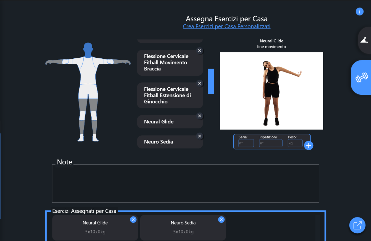371x241 pixels.
Task: Delete assigned Neural Glide 3x10x0kg card
Action: 133,220
